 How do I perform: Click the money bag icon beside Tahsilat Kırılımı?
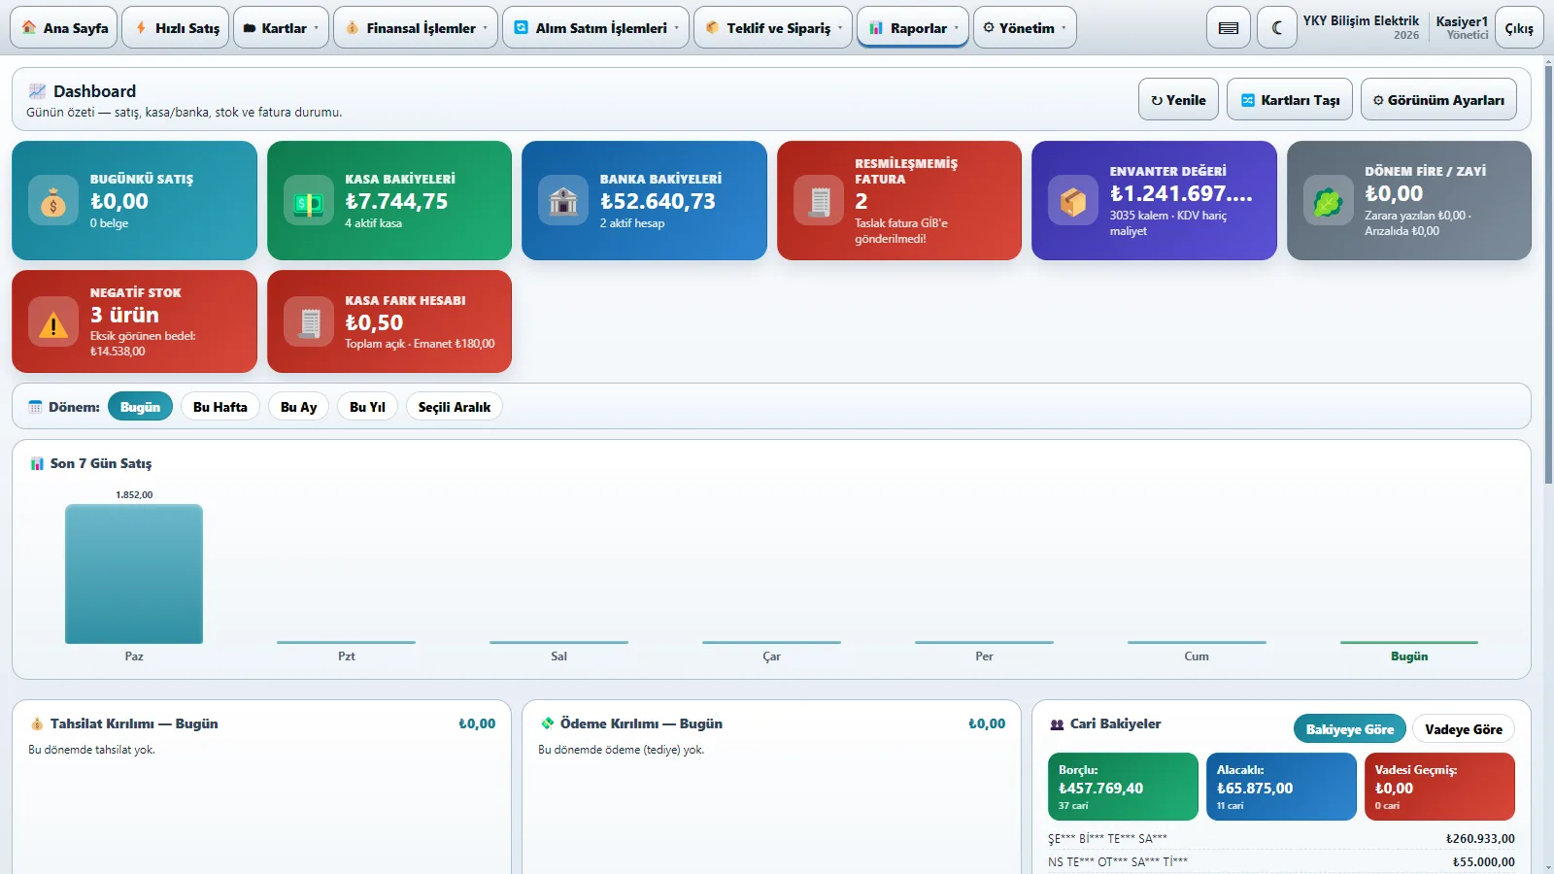(x=37, y=724)
